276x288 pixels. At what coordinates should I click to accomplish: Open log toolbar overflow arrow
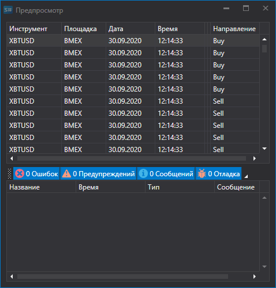[246, 176]
